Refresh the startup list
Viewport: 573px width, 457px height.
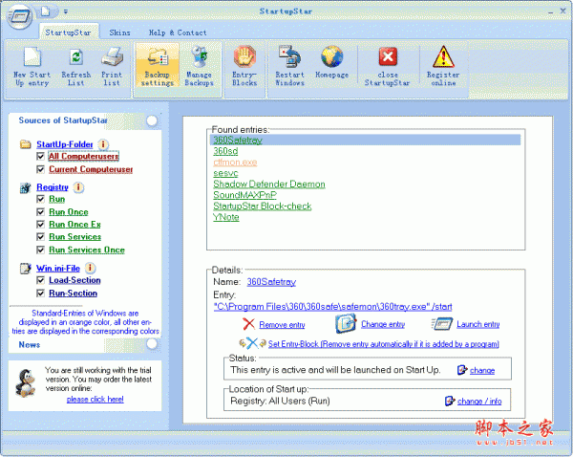click(x=76, y=57)
